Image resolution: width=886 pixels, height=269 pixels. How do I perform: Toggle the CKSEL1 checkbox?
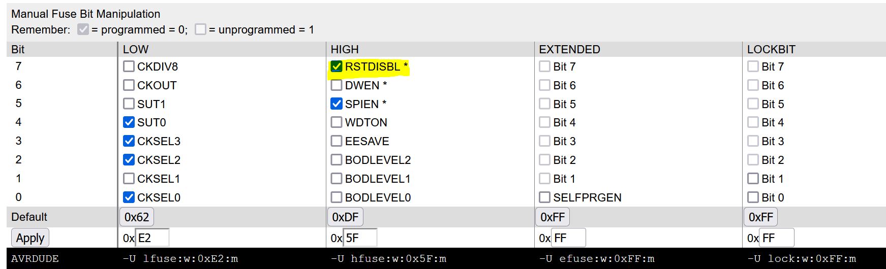click(129, 179)
